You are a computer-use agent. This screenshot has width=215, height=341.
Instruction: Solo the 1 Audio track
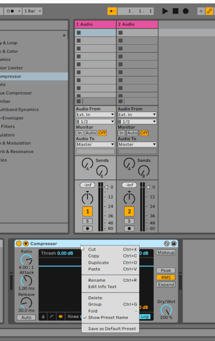[87, 221]
